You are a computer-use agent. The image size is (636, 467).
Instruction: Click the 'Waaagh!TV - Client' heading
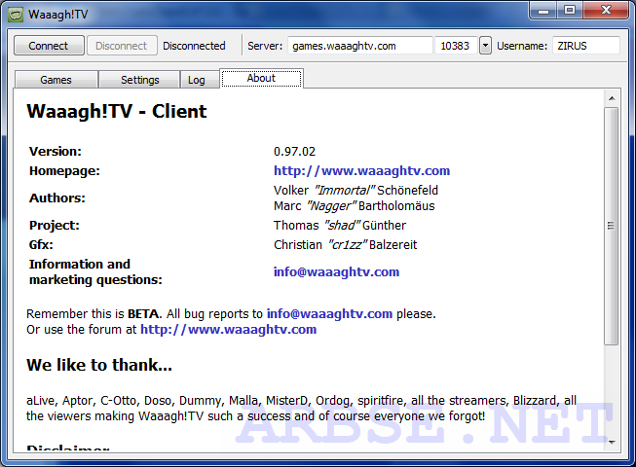(x=117, y=111)
